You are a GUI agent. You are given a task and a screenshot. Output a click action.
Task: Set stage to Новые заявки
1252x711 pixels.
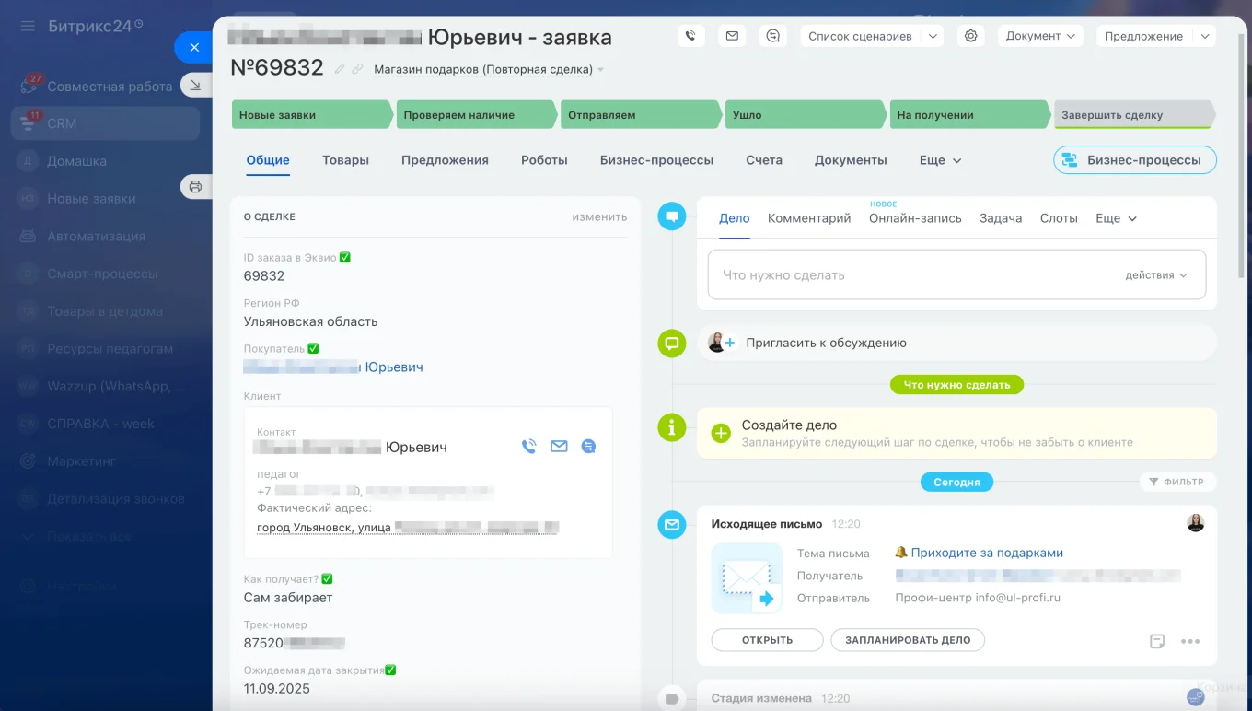[x=312, y=115]
